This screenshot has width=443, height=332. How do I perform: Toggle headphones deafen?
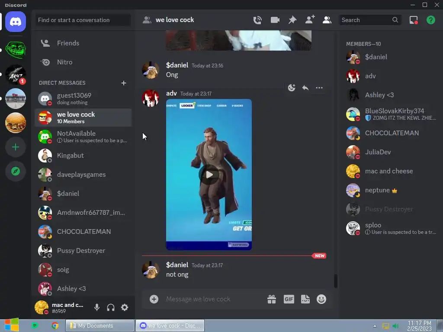111,307
